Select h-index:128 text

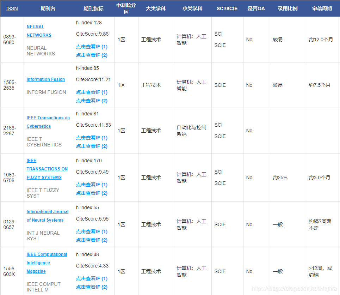89,23
